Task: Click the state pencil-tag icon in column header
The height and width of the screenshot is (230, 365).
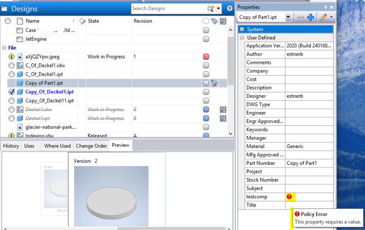Action: click(82, 21)
